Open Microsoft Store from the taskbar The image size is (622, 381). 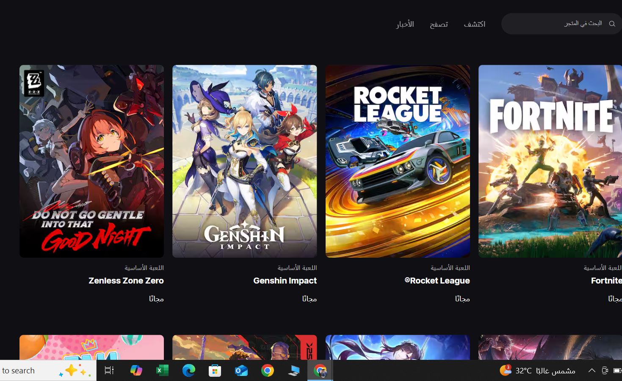click(215, 371)
